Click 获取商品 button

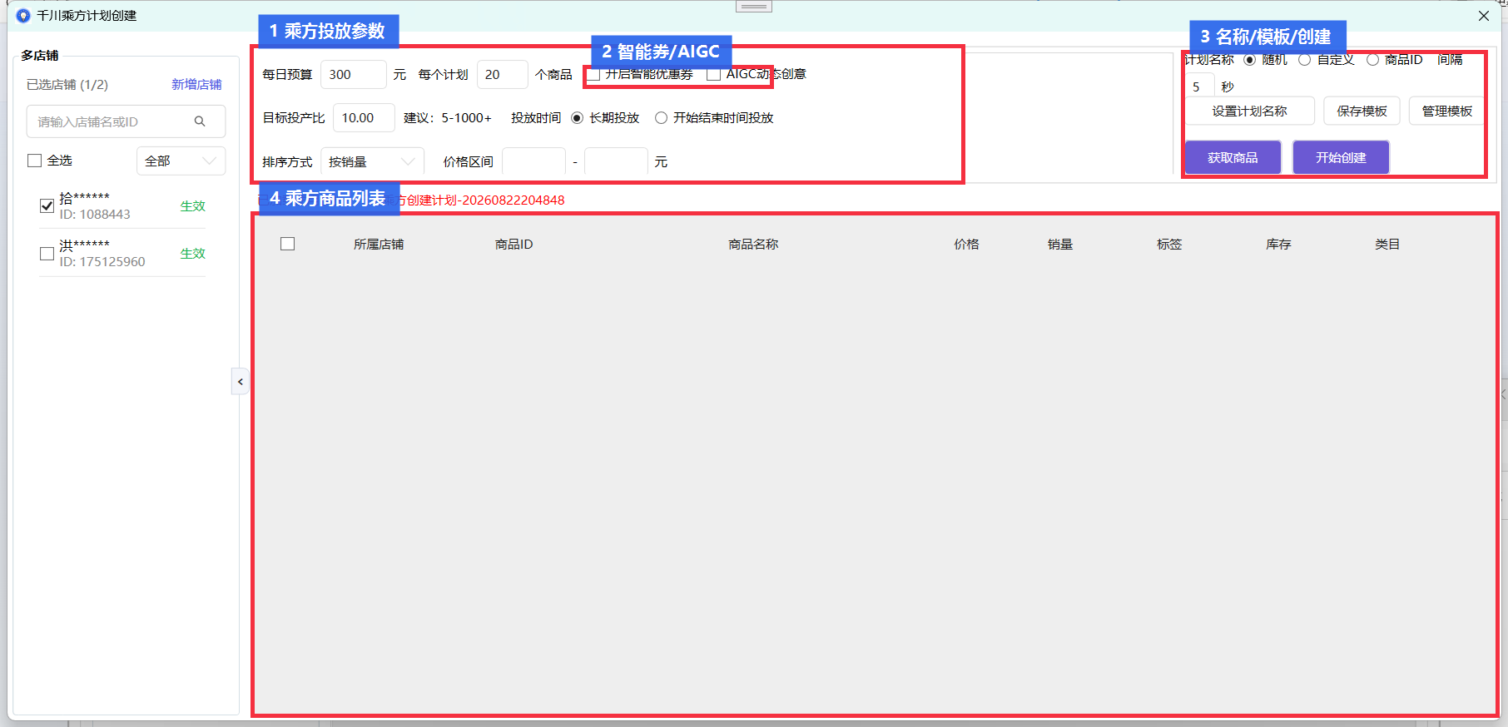[x=1233, y=157]
